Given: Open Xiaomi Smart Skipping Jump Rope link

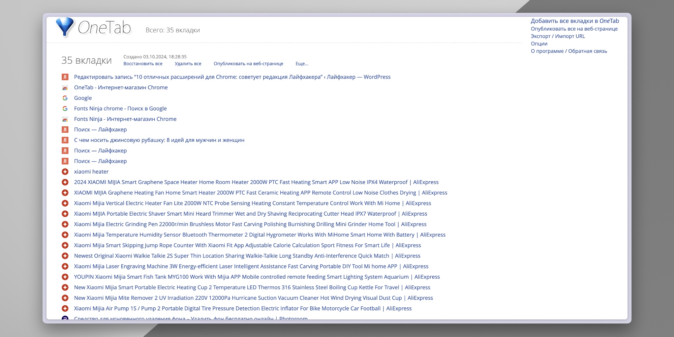Looking at the screenshot, I should click(248, 245).
